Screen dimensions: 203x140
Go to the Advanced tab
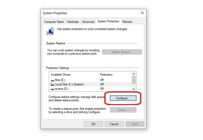pos(88,22)
